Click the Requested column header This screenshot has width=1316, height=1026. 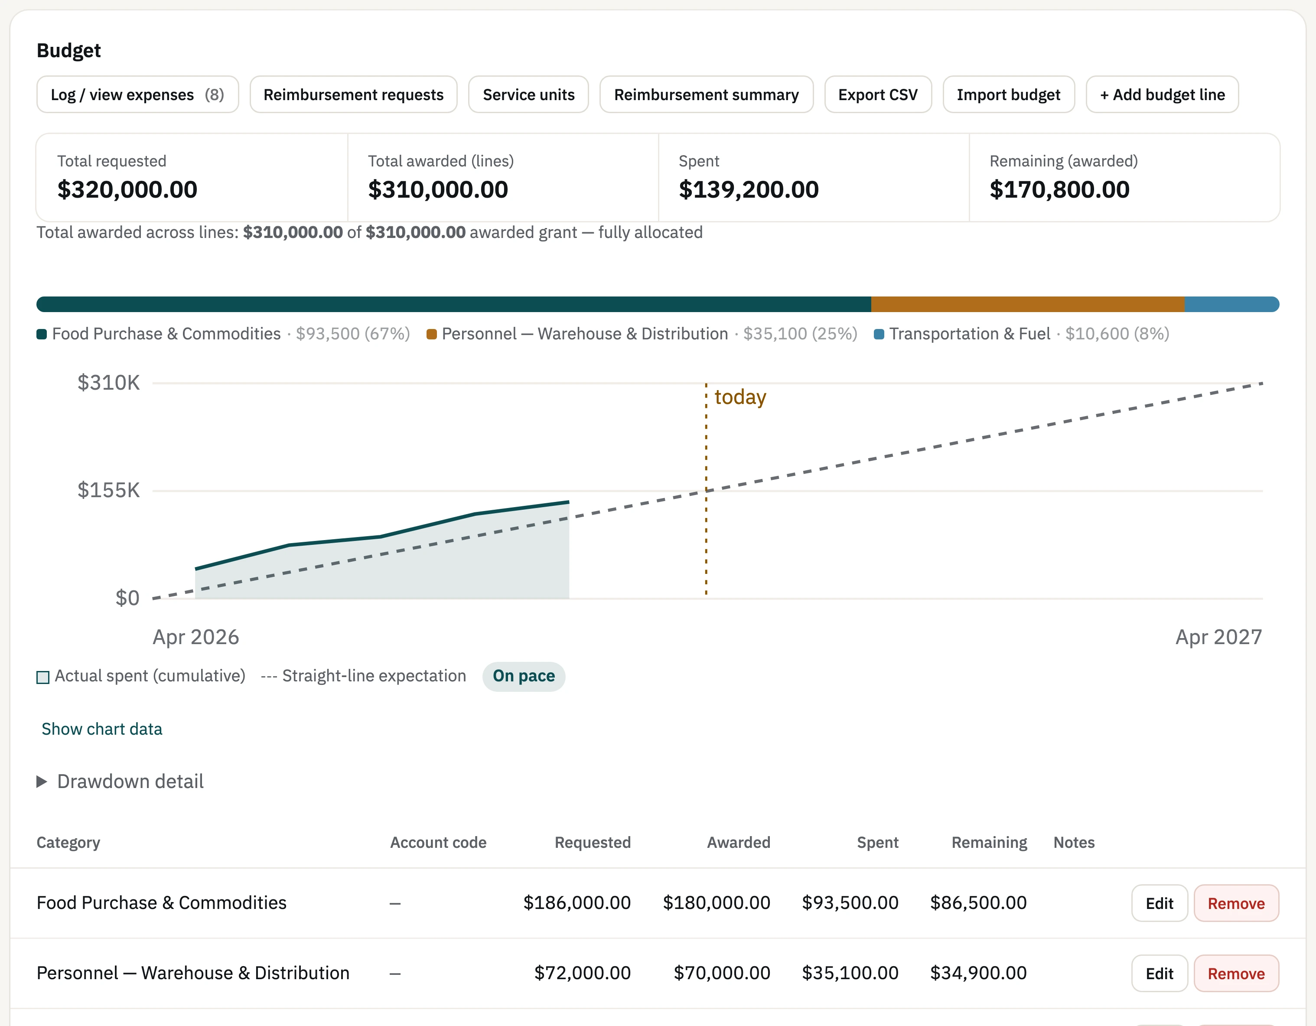click(592, 842)
